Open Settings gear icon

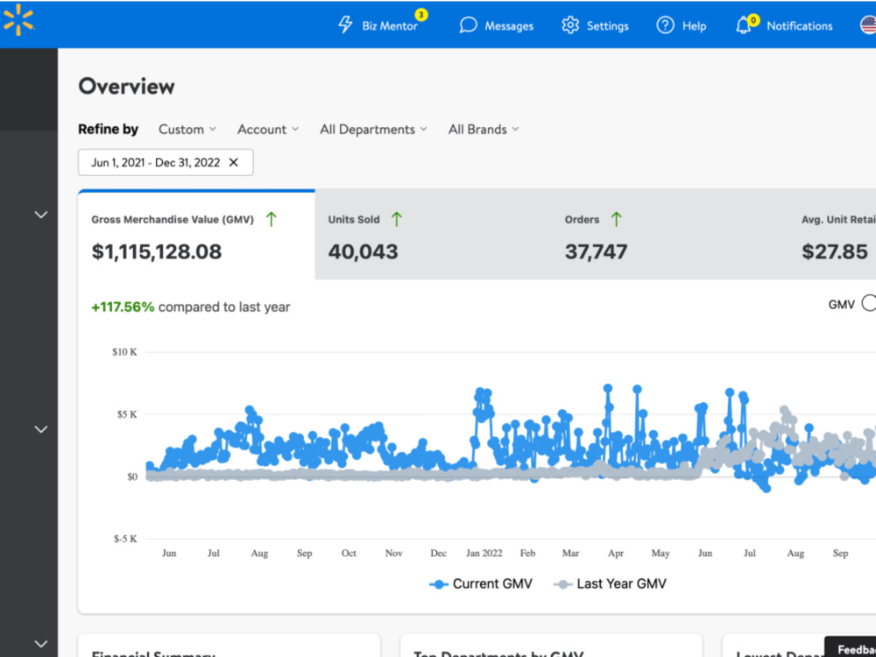pos(570,25)
